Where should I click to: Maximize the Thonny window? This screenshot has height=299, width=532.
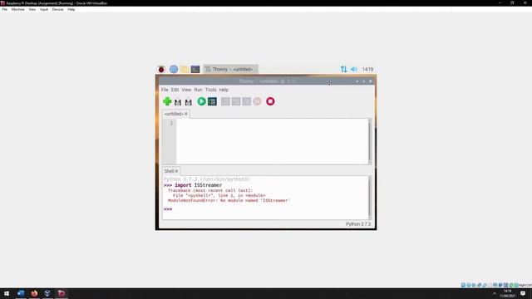pyautogui.click(x=364, y=81)
